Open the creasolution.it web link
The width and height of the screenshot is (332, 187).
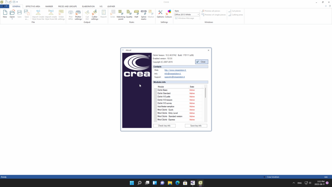[175, 70]
